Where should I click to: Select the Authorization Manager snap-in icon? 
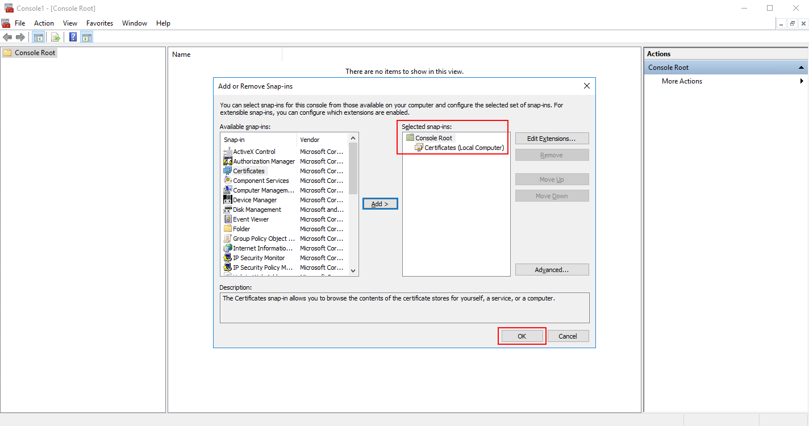[228, 161]
